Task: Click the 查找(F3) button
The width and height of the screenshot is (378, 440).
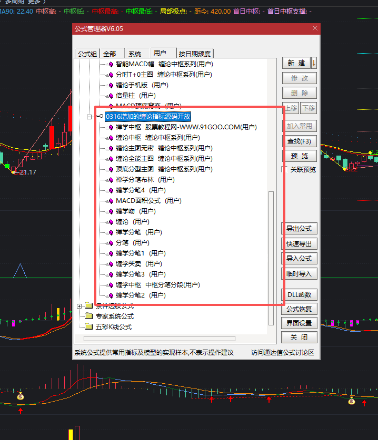Action: tap(299, 141)
